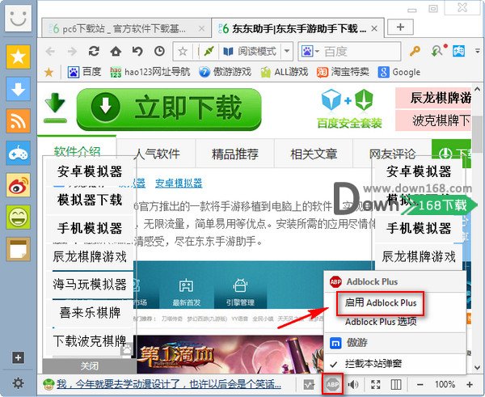Toggle split screen view icon
The image size is (485, 397).
[x=396, y=385]
